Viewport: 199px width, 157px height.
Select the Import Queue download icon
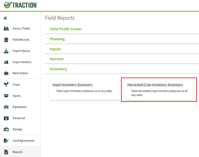tap(6, 51)
